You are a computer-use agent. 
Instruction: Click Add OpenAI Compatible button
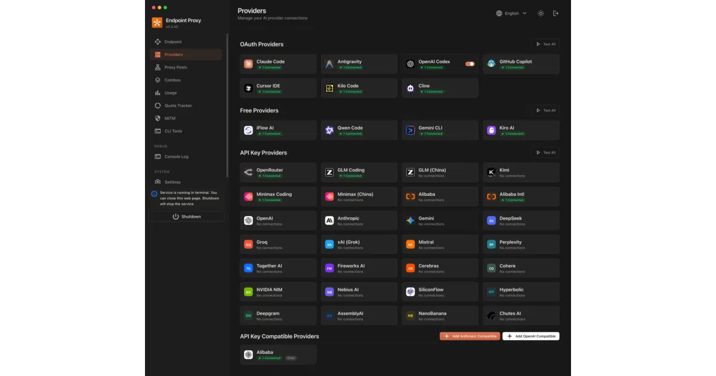531,336
